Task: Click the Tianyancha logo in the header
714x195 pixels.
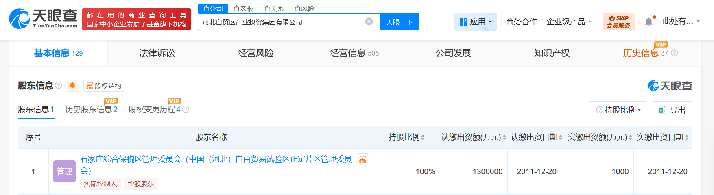Action: [x=43, y=19]
